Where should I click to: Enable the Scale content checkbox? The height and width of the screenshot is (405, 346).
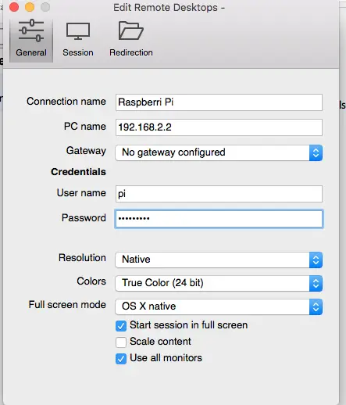[121, 342]
